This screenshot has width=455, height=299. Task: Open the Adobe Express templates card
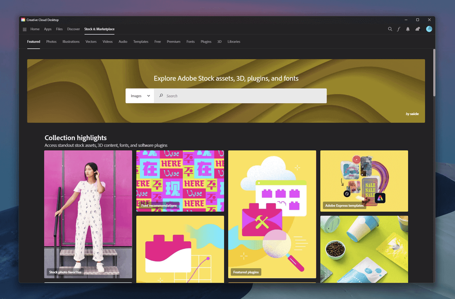[364, 181]
